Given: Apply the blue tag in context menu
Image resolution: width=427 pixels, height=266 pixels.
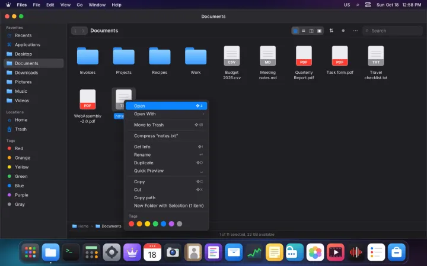Looking at the screenshot, I should (164, 224).
